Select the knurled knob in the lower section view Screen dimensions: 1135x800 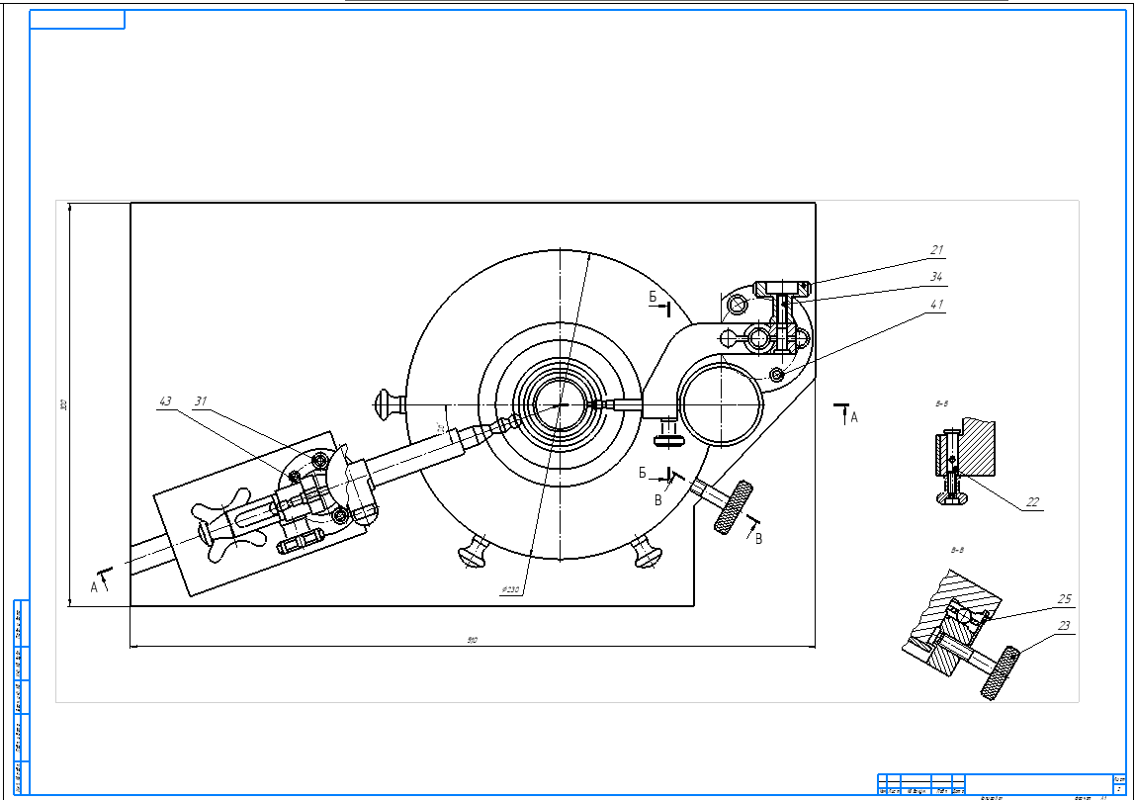1001,672
